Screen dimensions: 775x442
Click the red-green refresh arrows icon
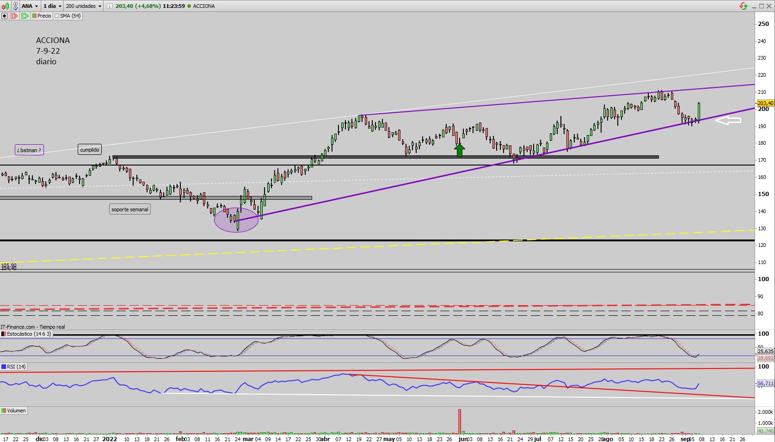(x=744, y=6)
